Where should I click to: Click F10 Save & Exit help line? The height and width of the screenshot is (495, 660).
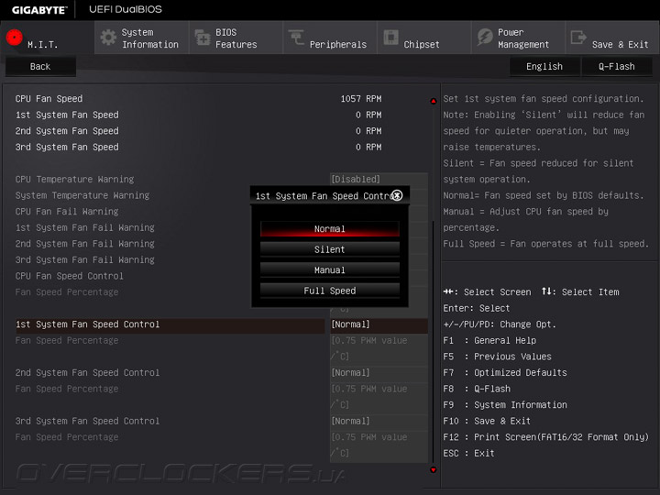(x=487, y=422)
